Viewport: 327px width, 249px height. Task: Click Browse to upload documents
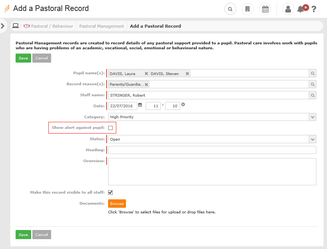point(117,204)
